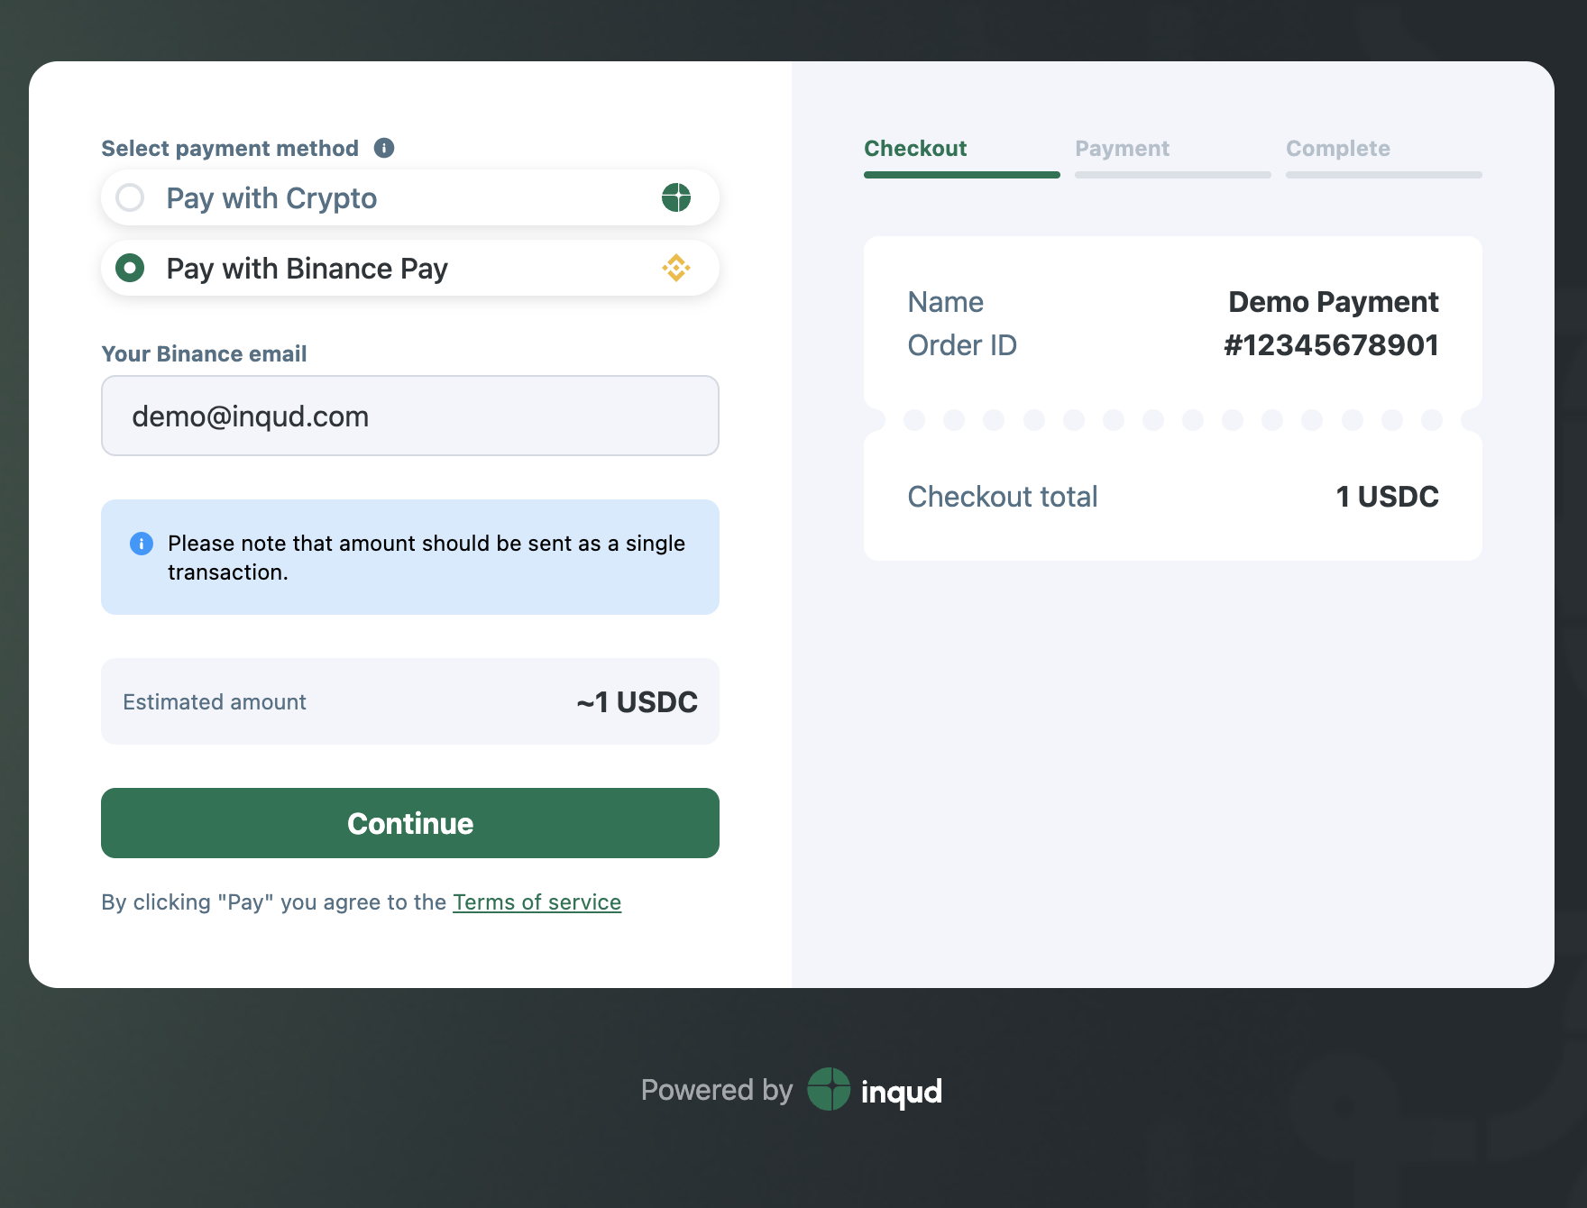Viewport: 1587px width, 1208px height.
Task: Click the info icon beside Select payment method
Action: pos(384,148)
